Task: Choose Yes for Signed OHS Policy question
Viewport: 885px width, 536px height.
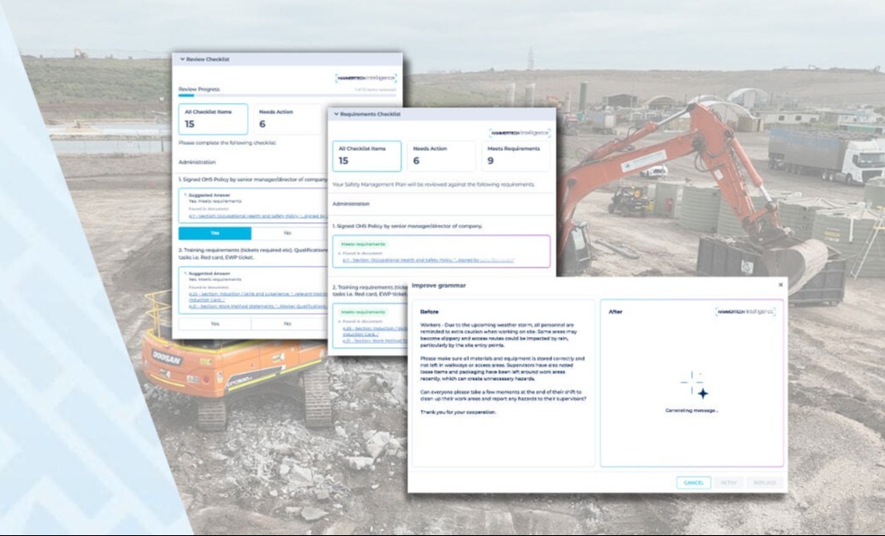Action: pos(215,233)
